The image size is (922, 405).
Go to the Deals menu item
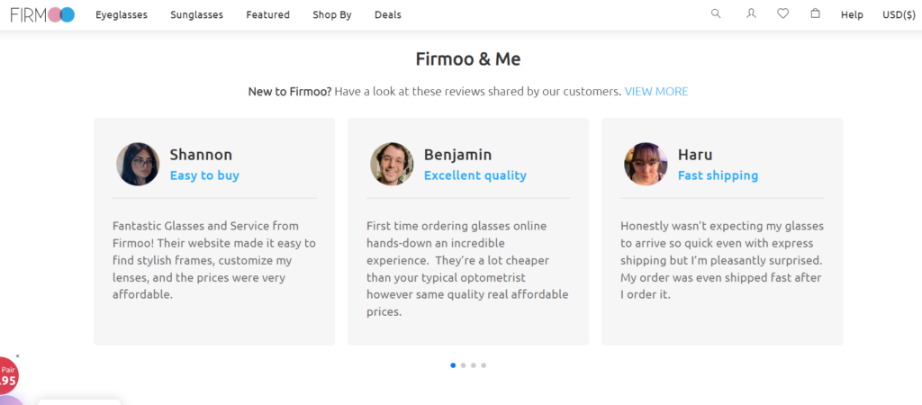click(388, 14)
